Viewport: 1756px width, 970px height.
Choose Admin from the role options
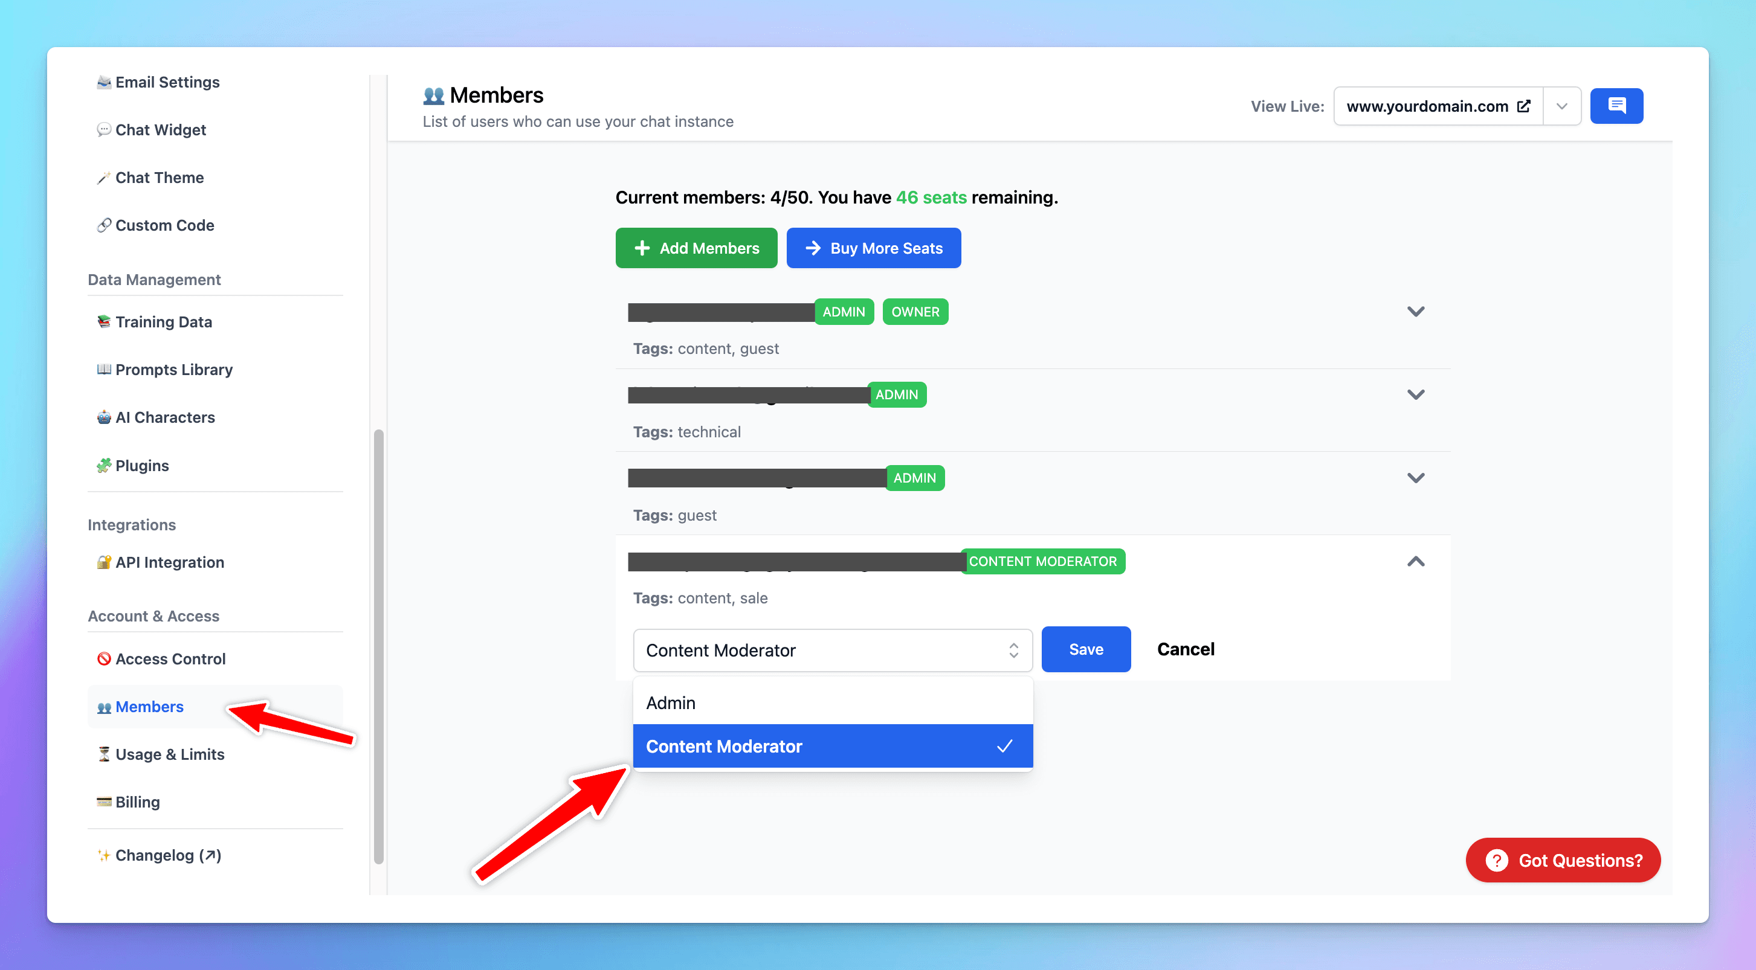[x=831, y=702]
